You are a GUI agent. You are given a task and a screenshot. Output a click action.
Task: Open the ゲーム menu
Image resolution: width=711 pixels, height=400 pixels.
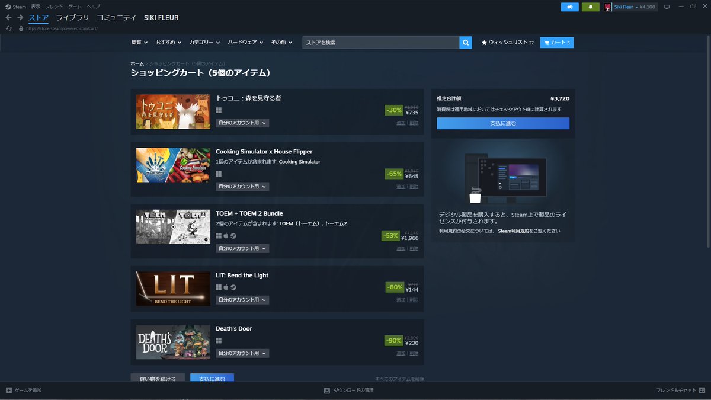75,7
